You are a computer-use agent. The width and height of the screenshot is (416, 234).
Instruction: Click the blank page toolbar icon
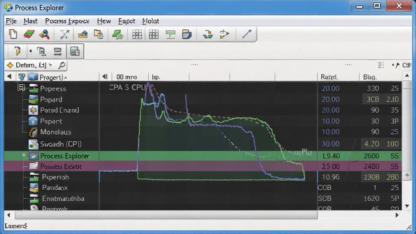[x=13, y=34]
